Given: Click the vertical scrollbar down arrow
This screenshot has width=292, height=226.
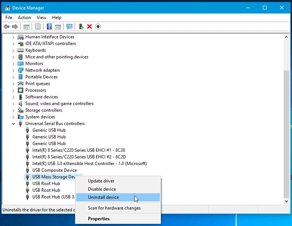Looking at the screenshot, I should 287,200.
